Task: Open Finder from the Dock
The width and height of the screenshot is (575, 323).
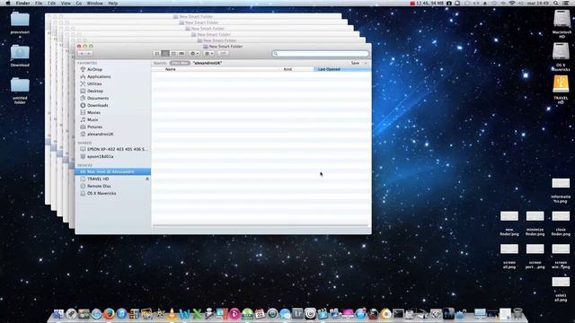Action: pos(58,314)
